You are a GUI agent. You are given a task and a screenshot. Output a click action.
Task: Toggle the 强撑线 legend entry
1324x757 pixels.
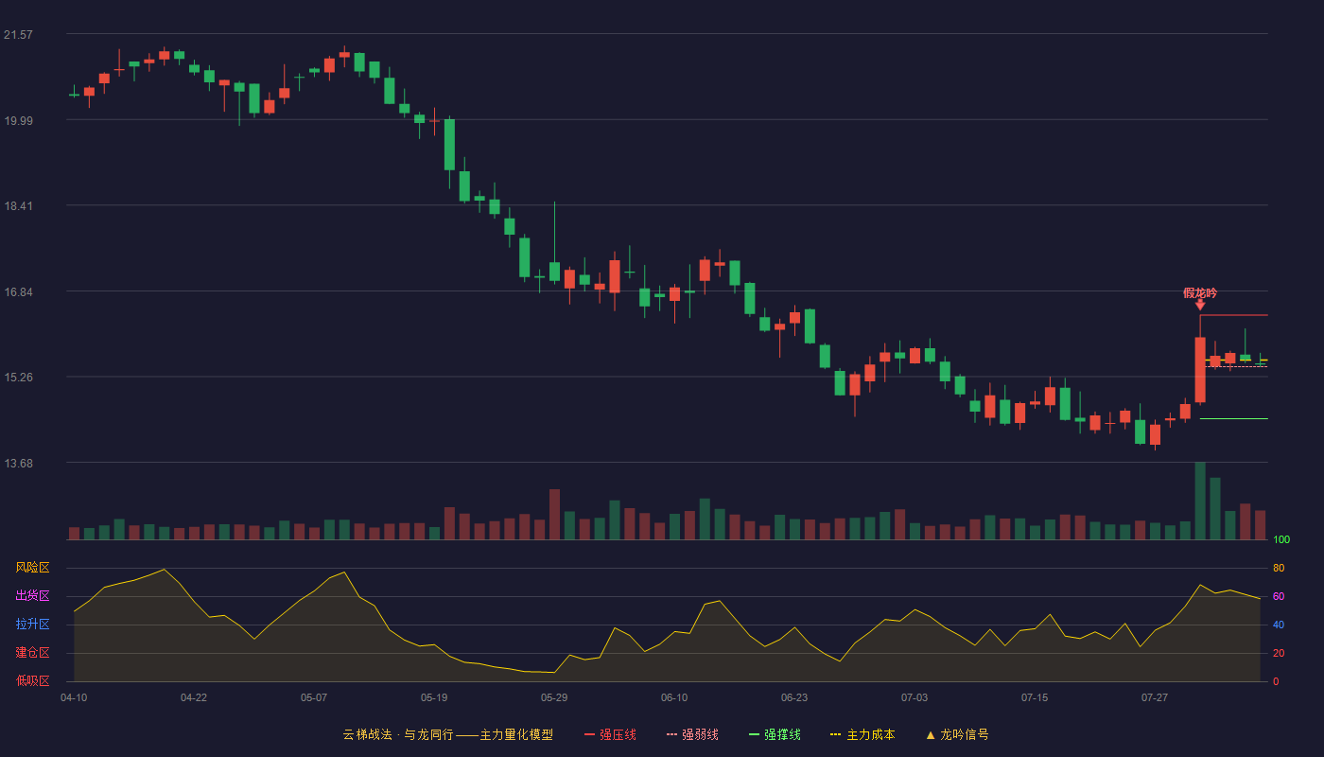coord(775,734)
